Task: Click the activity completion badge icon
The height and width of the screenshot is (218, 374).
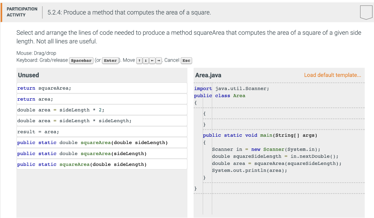Action: tap(366, 12)
